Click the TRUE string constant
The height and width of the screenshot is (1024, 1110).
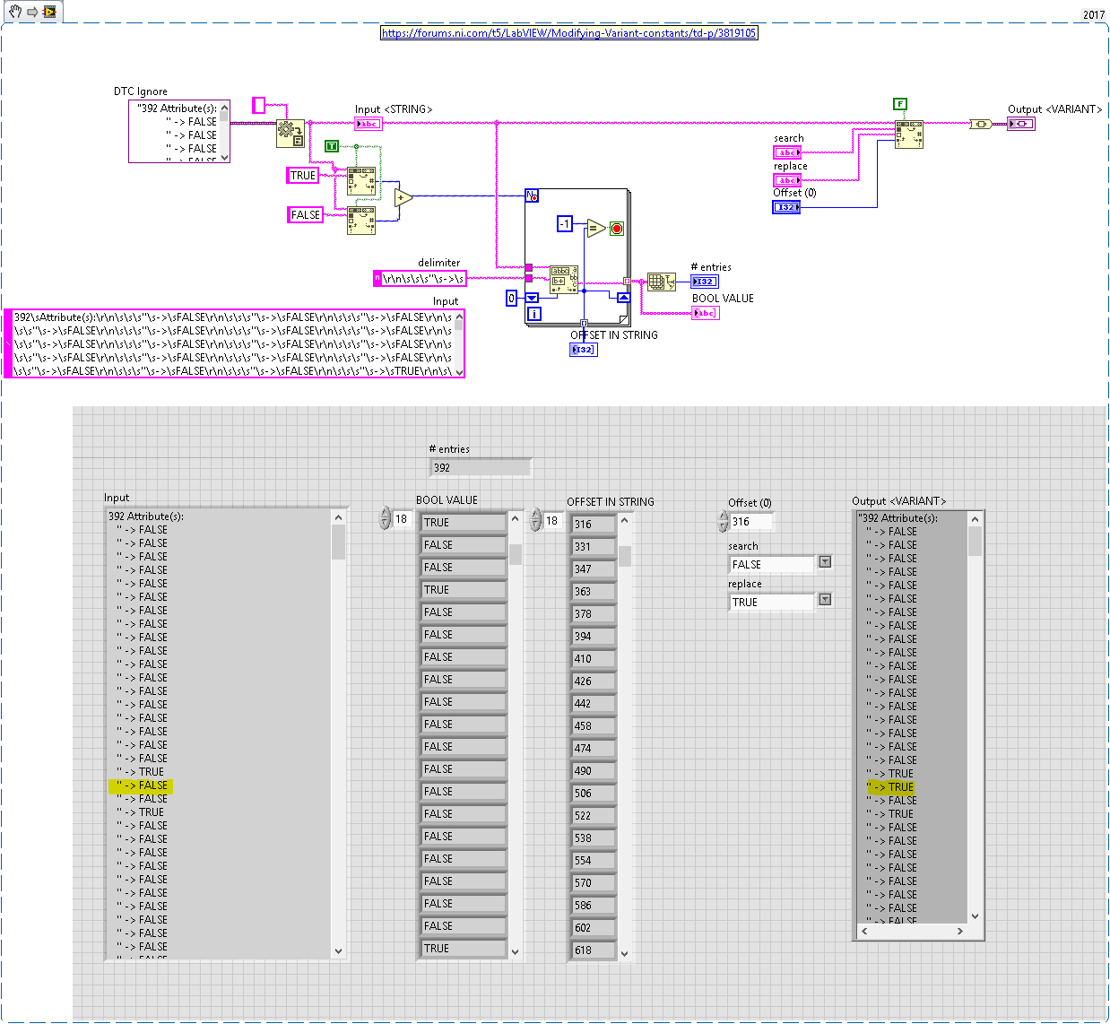[x=303, y=176]
